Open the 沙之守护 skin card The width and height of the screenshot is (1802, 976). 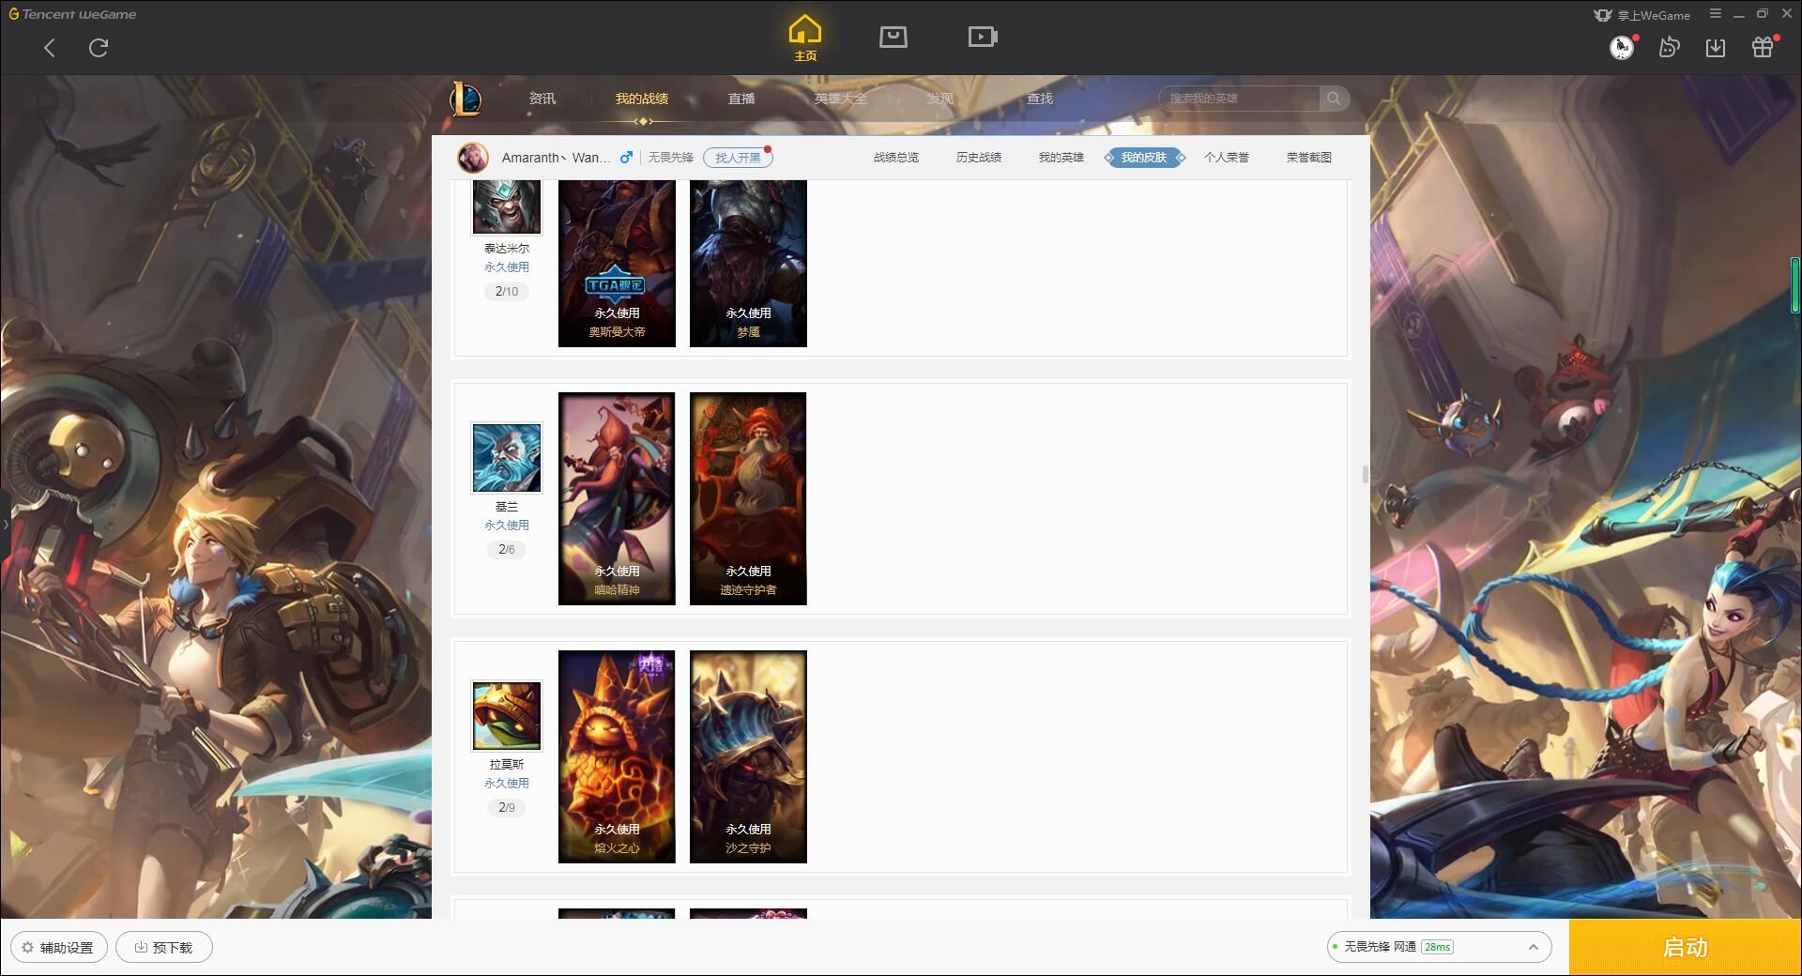tap(748, 756)
